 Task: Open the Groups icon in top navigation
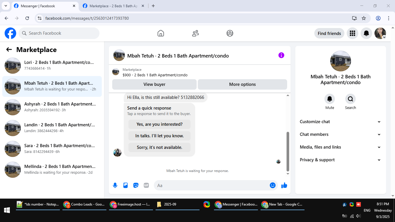[x=230, y=33]
